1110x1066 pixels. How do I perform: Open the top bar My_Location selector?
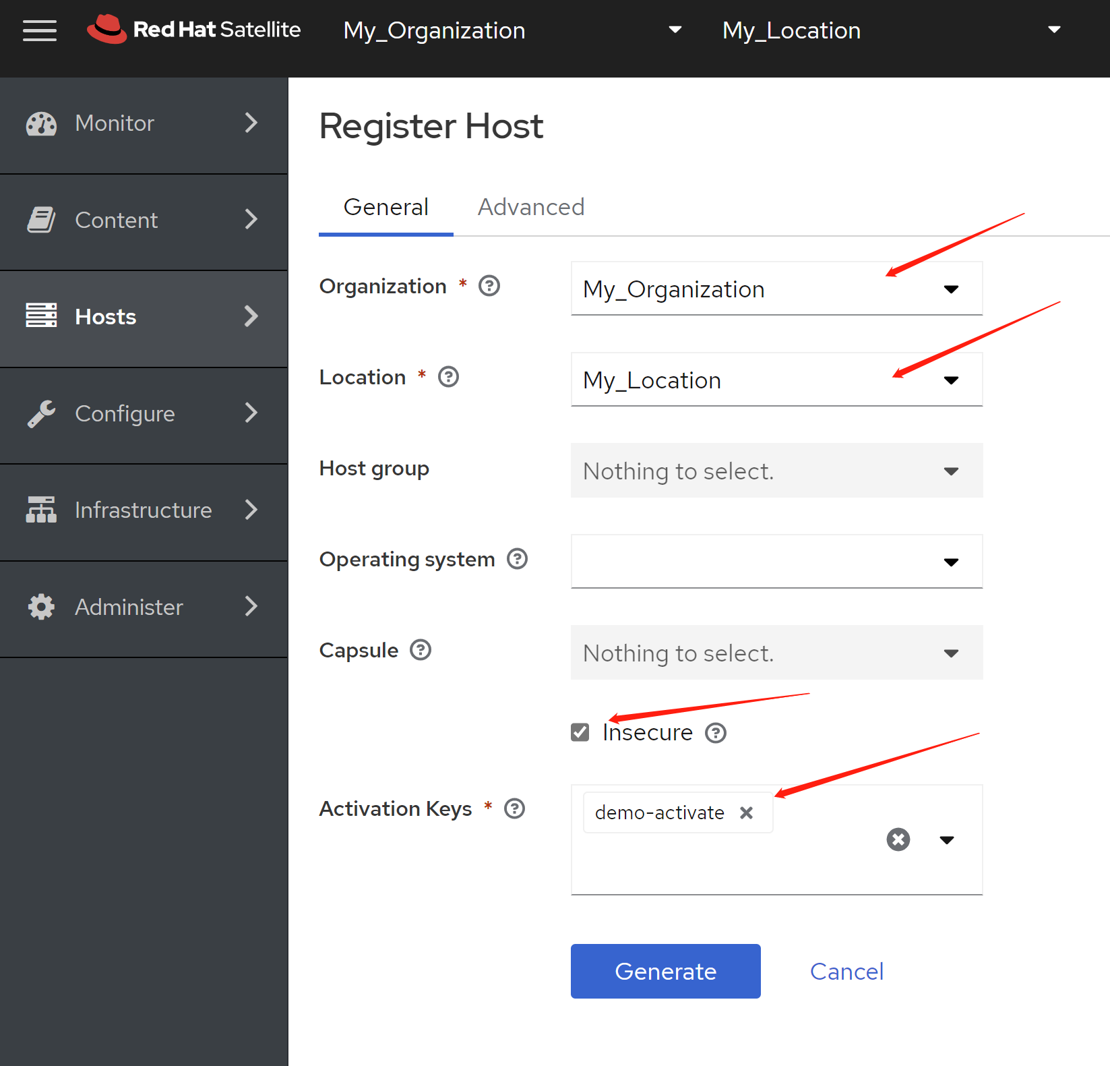(x=890, y=30)
